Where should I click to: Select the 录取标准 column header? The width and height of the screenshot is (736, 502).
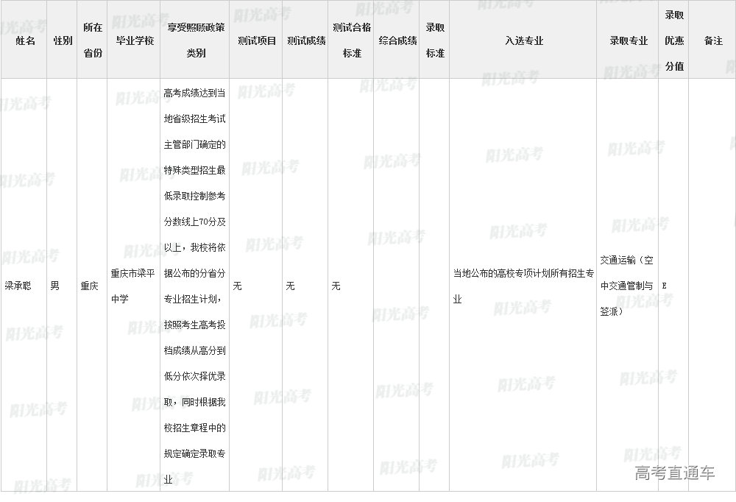coord(435,40)
